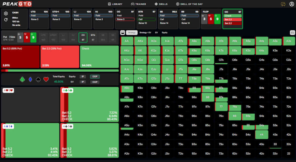Click the layout toggle icon beside Strategy
The height and width of the screenshot is (162, 296).
[123, 32]
